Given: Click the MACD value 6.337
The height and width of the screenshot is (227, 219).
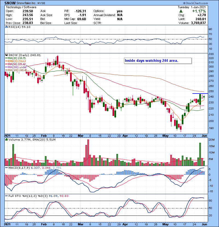Looking at the screenshot, I should pyautogui.click(x=35, y=168).
